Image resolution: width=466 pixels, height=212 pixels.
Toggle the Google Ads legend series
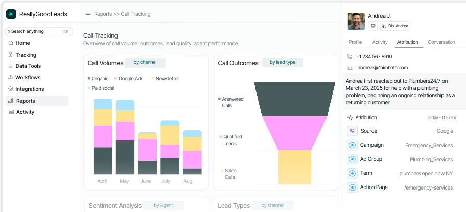pos(128,79)
